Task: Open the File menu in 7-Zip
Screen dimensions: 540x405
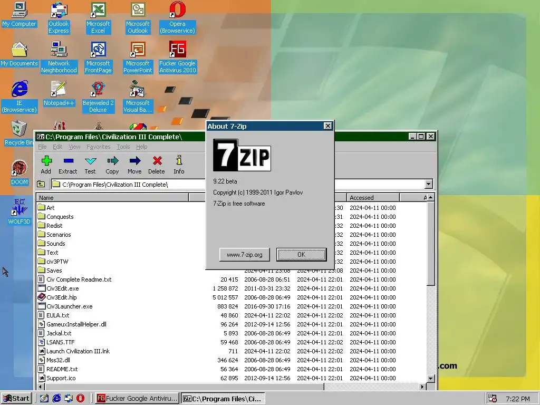Action: point(42,147)
